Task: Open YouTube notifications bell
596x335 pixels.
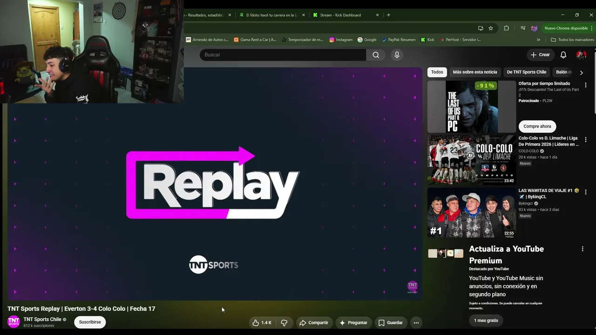Action: (563, 55)
